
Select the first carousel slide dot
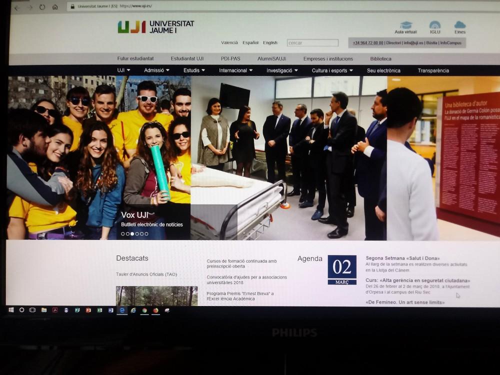pyautogui.click(x=123, y=233)
